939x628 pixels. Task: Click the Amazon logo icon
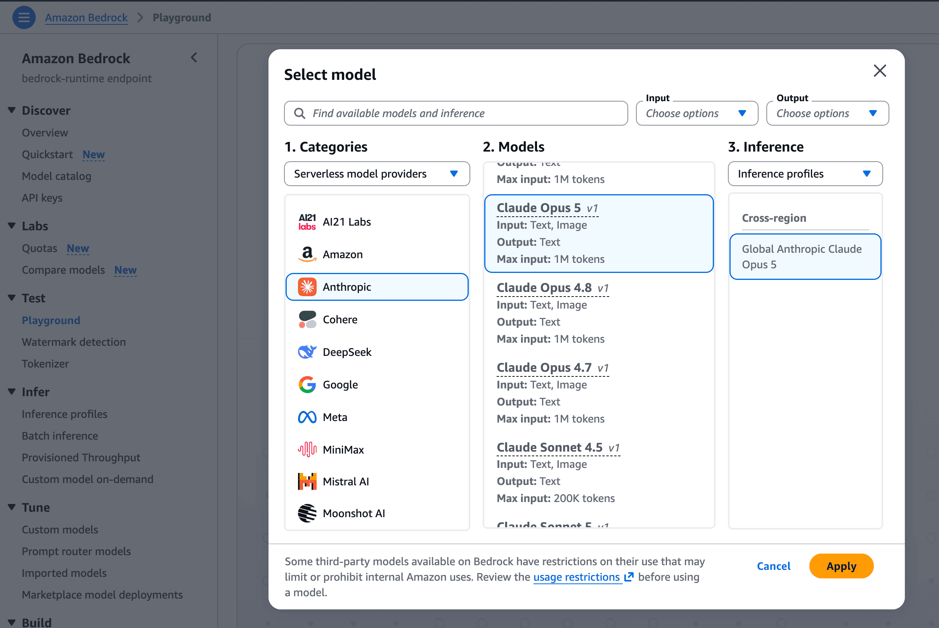(307, 254)
